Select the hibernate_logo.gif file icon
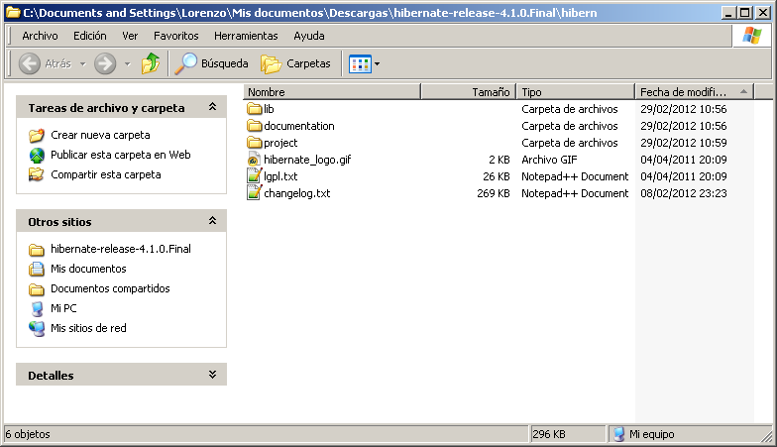 255,160
